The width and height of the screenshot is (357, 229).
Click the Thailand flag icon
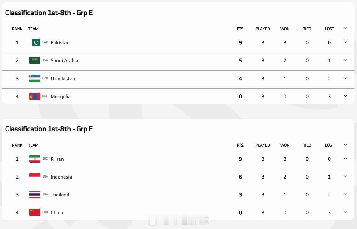tap(35, 195)
